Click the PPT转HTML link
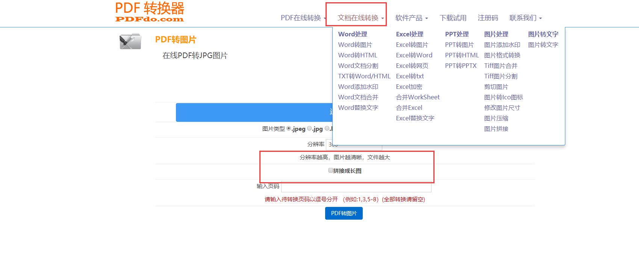Image resolution: width=639 pixels, height=277 pixels. (462, 55)
